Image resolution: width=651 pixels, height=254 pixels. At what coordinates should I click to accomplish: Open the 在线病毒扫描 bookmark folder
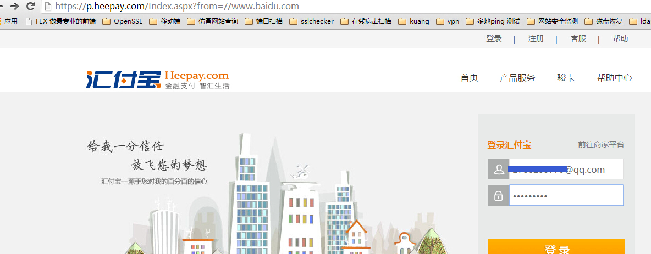click(366, 21)
